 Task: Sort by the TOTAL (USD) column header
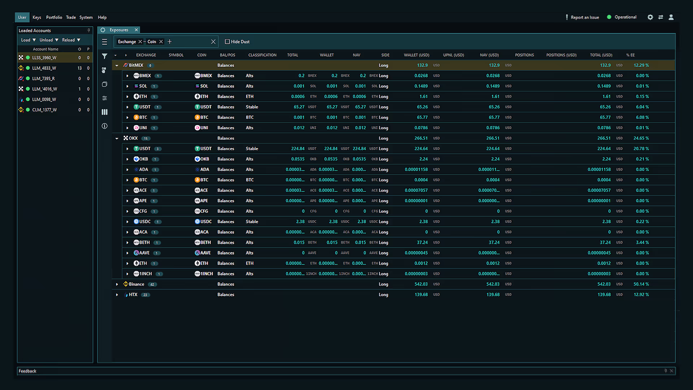[601, 55]
